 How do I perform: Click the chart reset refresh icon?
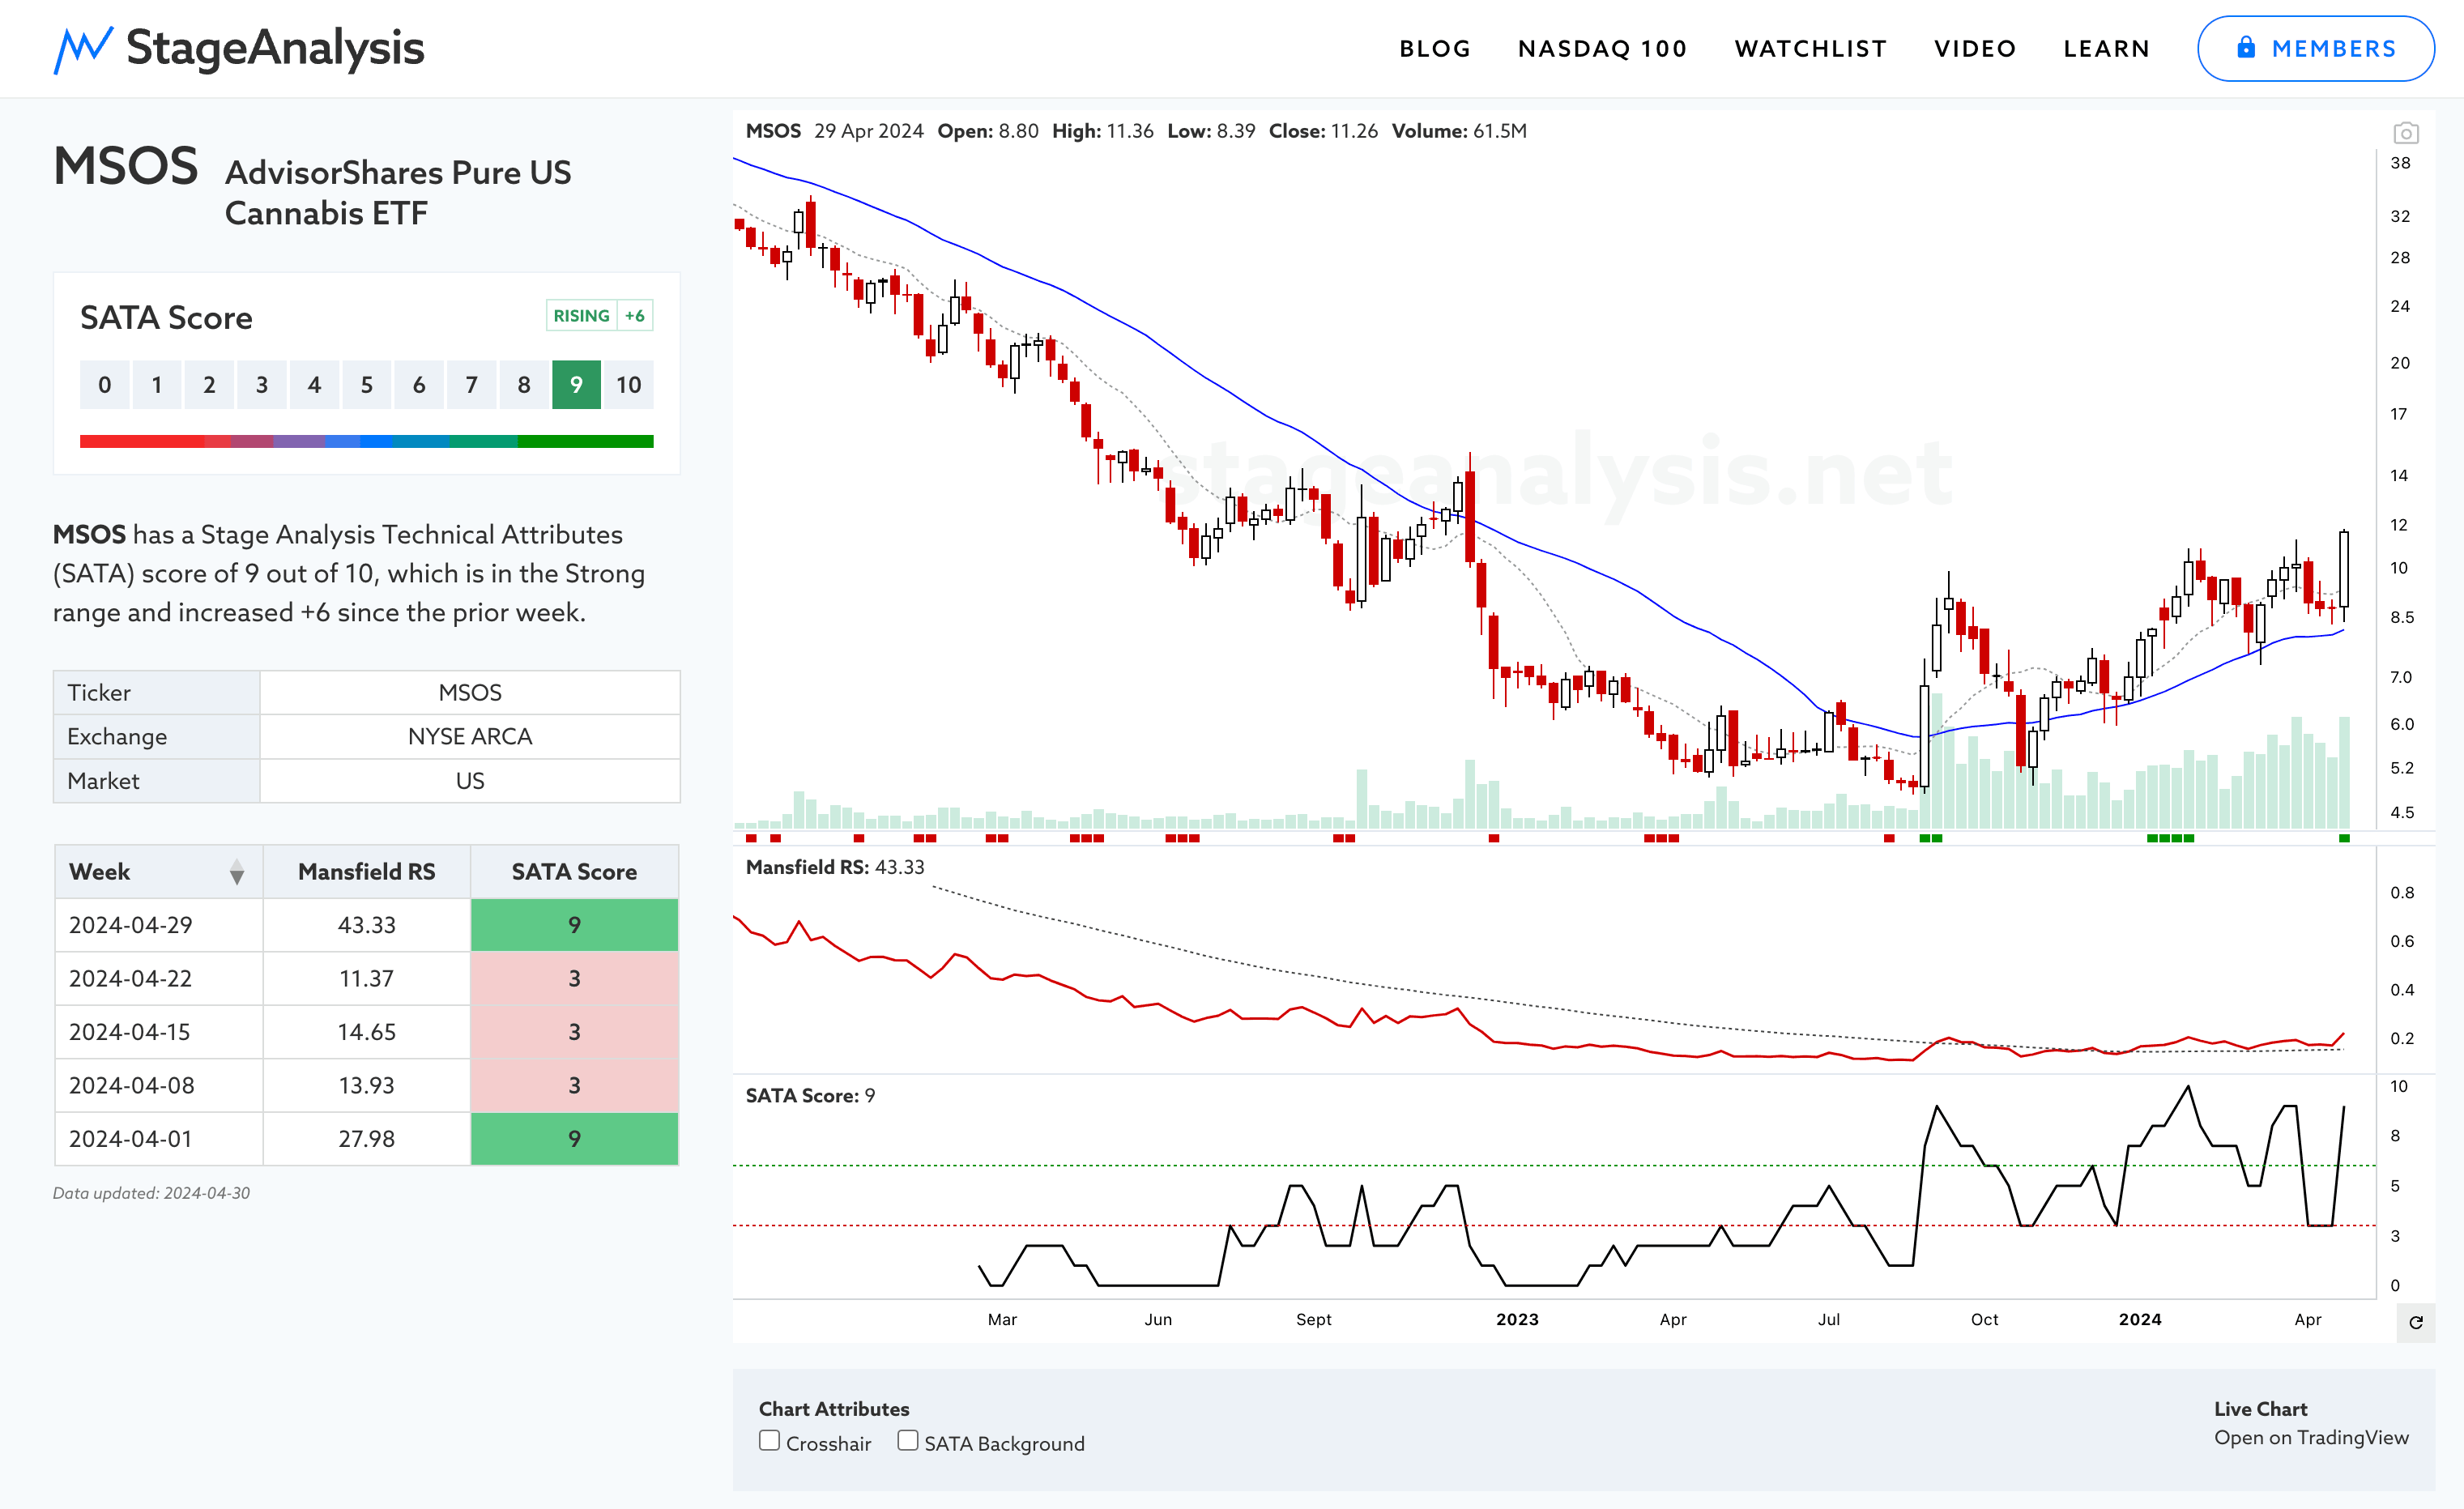click(x=2415, y=1323)
